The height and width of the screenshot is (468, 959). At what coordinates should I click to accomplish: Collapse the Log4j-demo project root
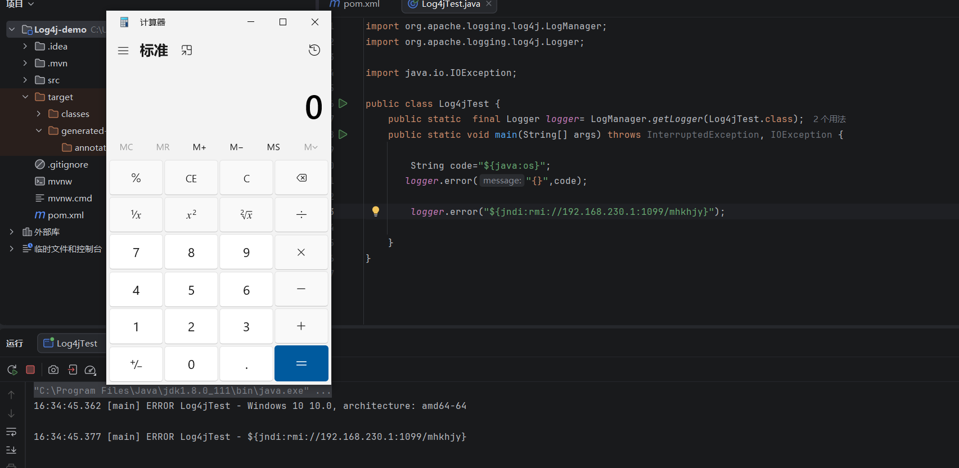pyautogui.click(x=11, y=29)
